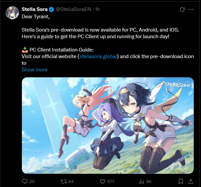Expand the post with Show more
Image resolution: width=201 pixels, height=187 pixels.
tap(35, 70)
